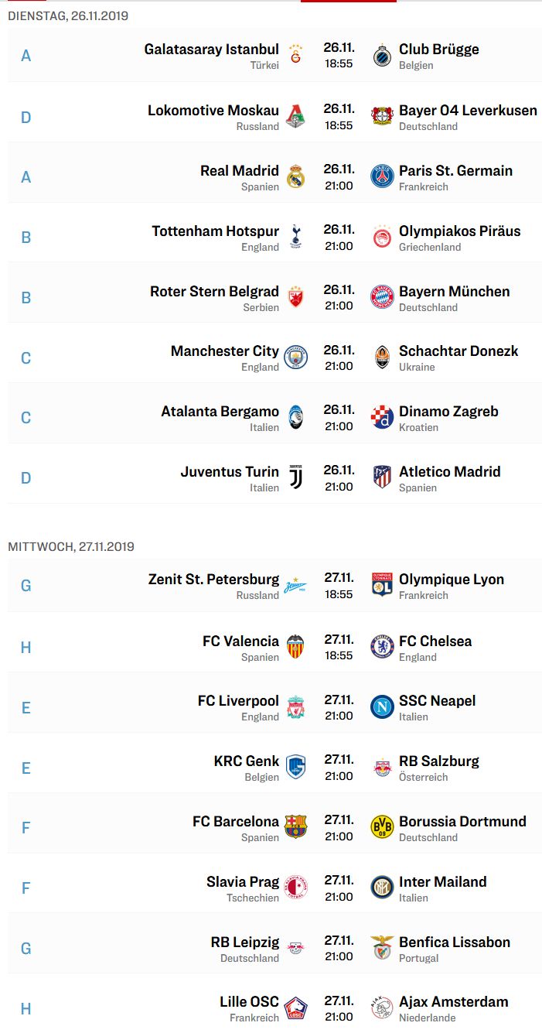Click the Juventus Turin logo

[x=296, y=477]
